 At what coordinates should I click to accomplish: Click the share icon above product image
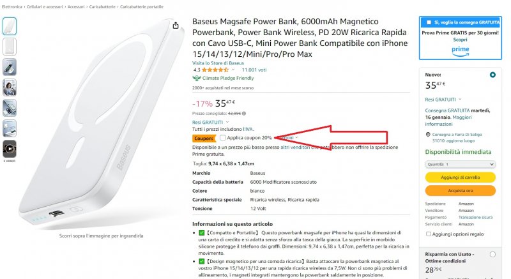pyautogui.click(x=176, y=26)
